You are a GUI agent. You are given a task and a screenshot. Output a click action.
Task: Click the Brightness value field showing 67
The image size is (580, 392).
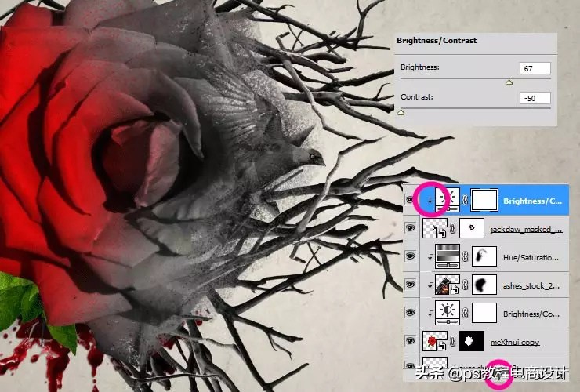pyautogui.click(x=535, y=68)
